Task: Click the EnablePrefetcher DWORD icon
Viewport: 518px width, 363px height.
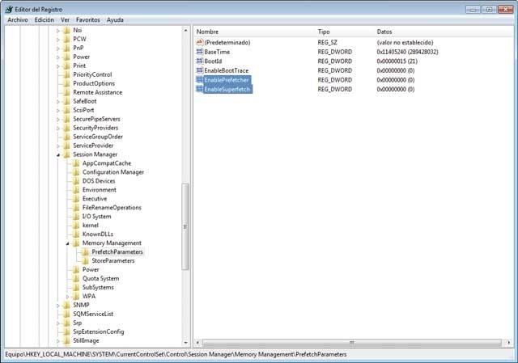Action: coord(199,80)
